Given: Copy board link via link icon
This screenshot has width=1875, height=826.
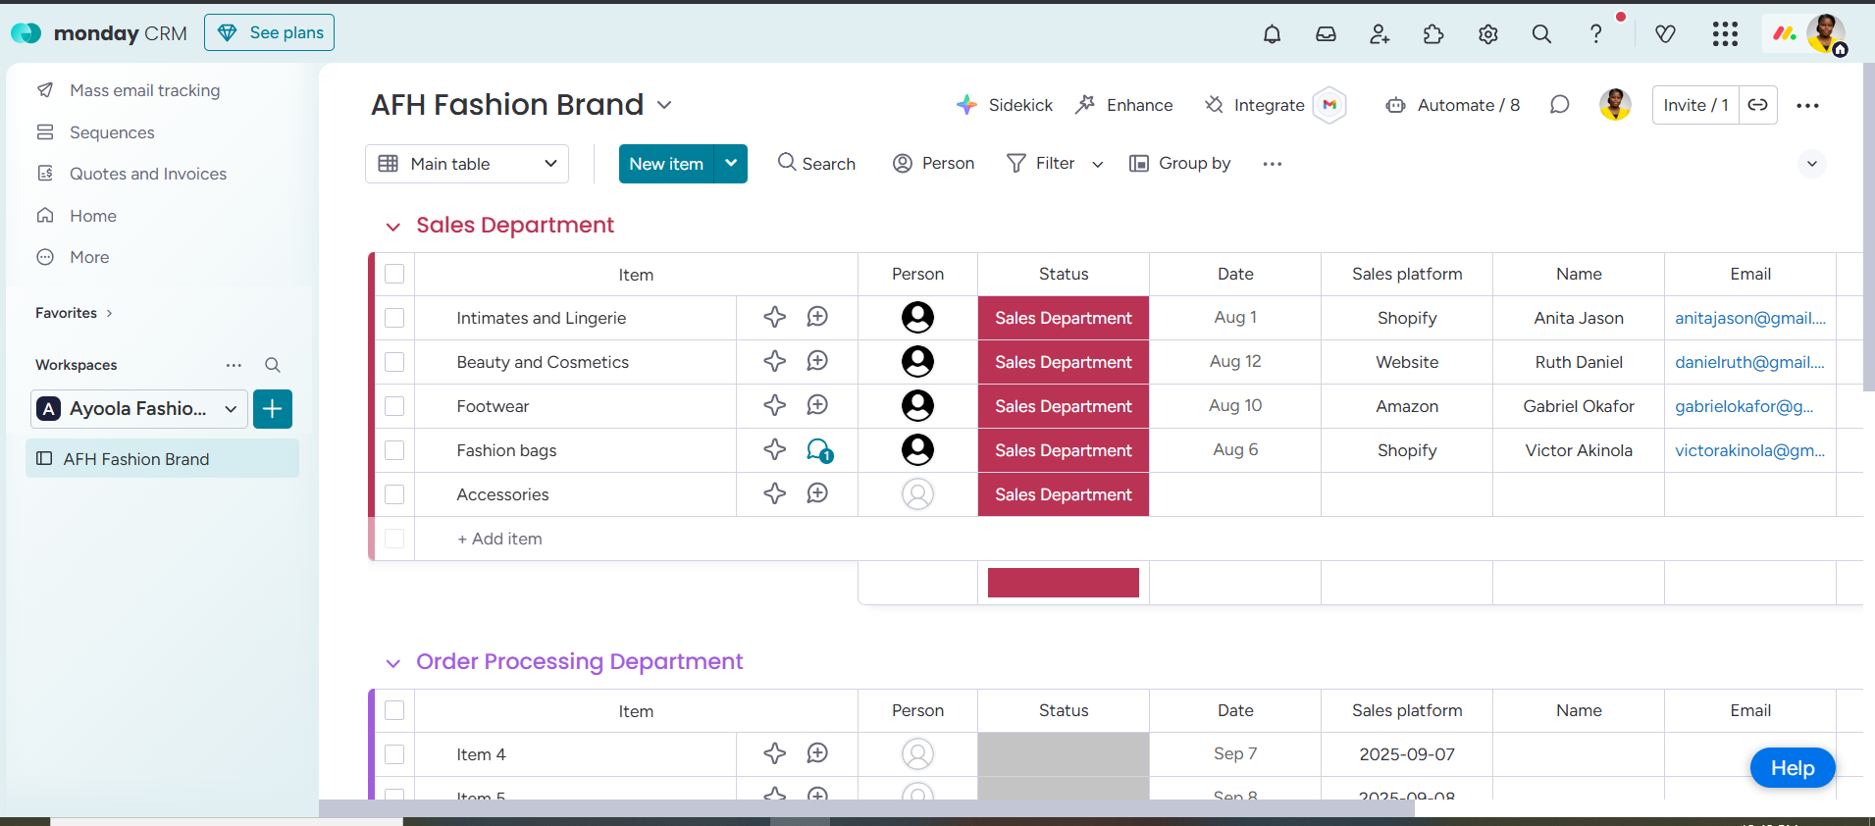Looking at the screenshot, I should pos(1757,105).
